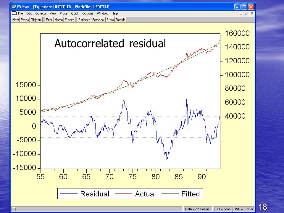Click the View button on equation toolbar
Image resolution: width=284 pixels, height=213 pixels.
pos(15,20)
